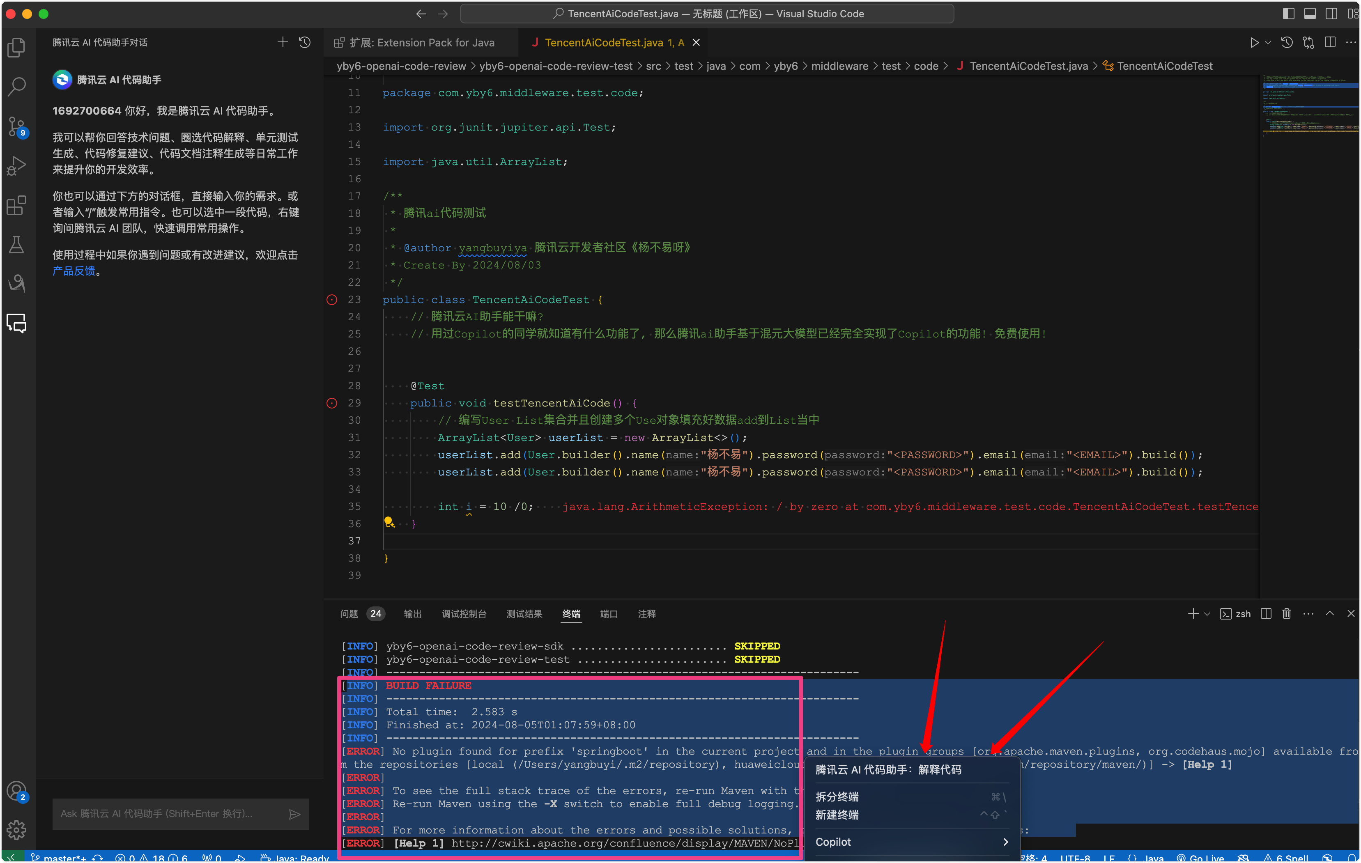The height and width of the screenshot is (863, 1361).
Task: Click Java: Ready status item
Action: coord(294,857)
